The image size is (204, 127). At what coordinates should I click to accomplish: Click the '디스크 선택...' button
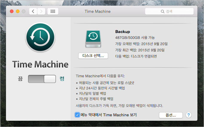pyautogui.click(x=93, y=56)
